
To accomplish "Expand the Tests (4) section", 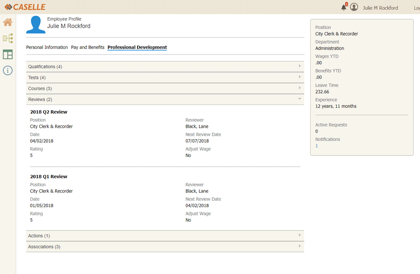I will [x=165, y=78].
